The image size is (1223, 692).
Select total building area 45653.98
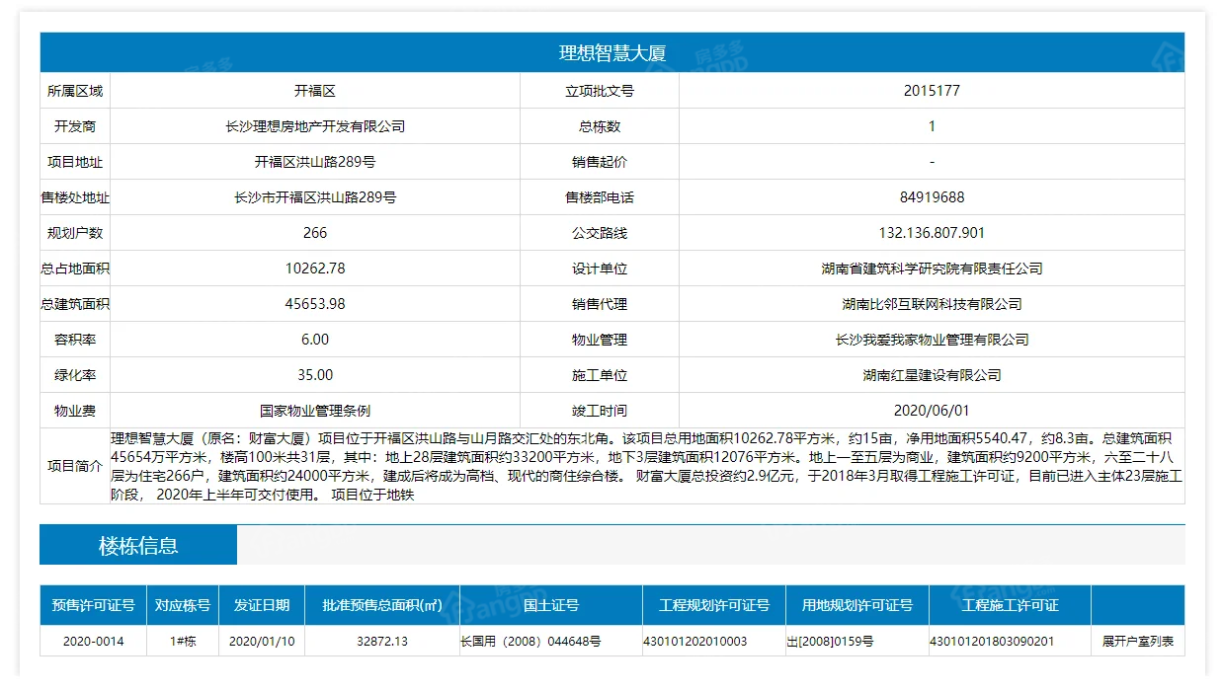click(315, 304)
